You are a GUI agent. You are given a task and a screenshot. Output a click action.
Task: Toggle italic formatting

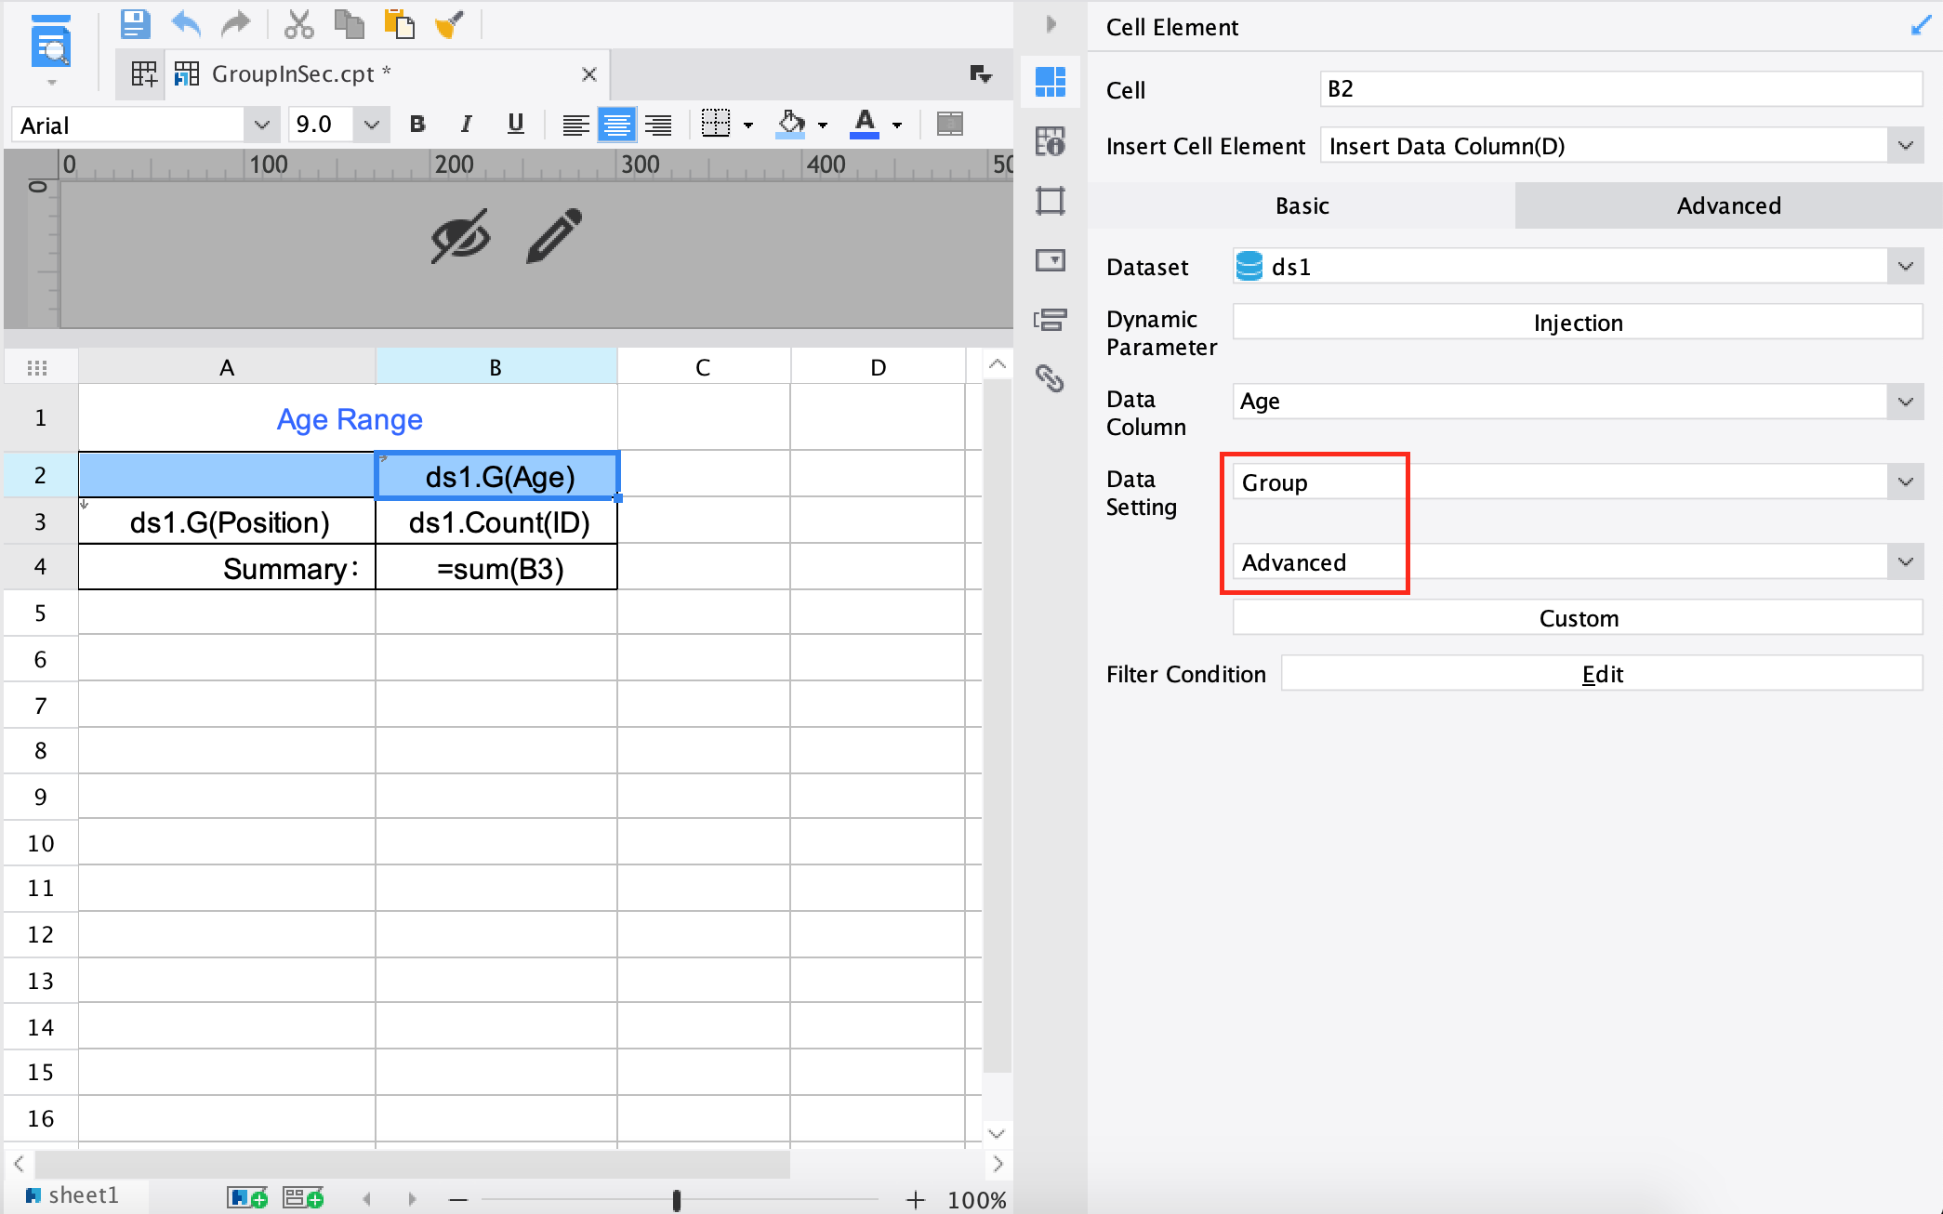(x=466, y=124)
